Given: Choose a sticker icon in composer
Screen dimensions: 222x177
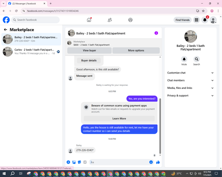Looking at the screenshot, I should point(79,162).
